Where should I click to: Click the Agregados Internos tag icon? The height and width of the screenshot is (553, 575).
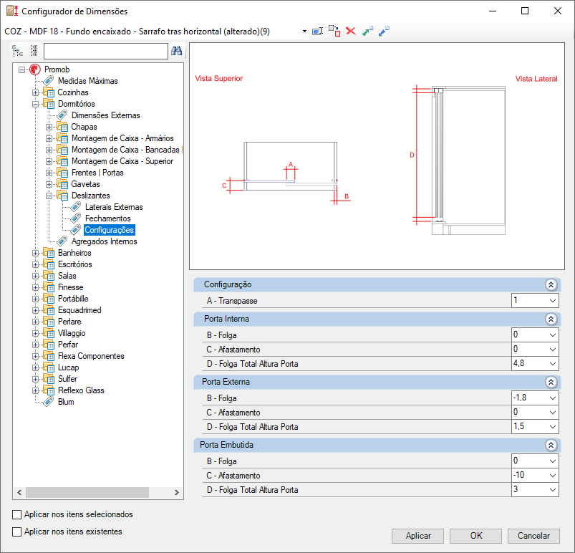coord(62,241)
